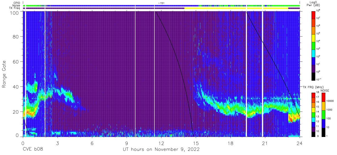Pick the blue segment of NOISE colorbar

[323, 123]
